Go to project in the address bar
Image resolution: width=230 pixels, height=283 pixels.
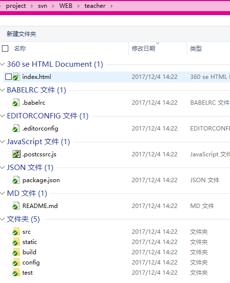[16, 6]
